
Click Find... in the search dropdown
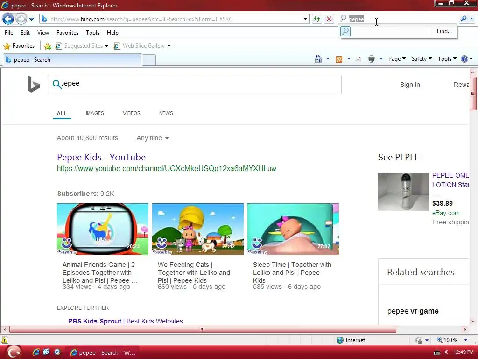[444, 31]
